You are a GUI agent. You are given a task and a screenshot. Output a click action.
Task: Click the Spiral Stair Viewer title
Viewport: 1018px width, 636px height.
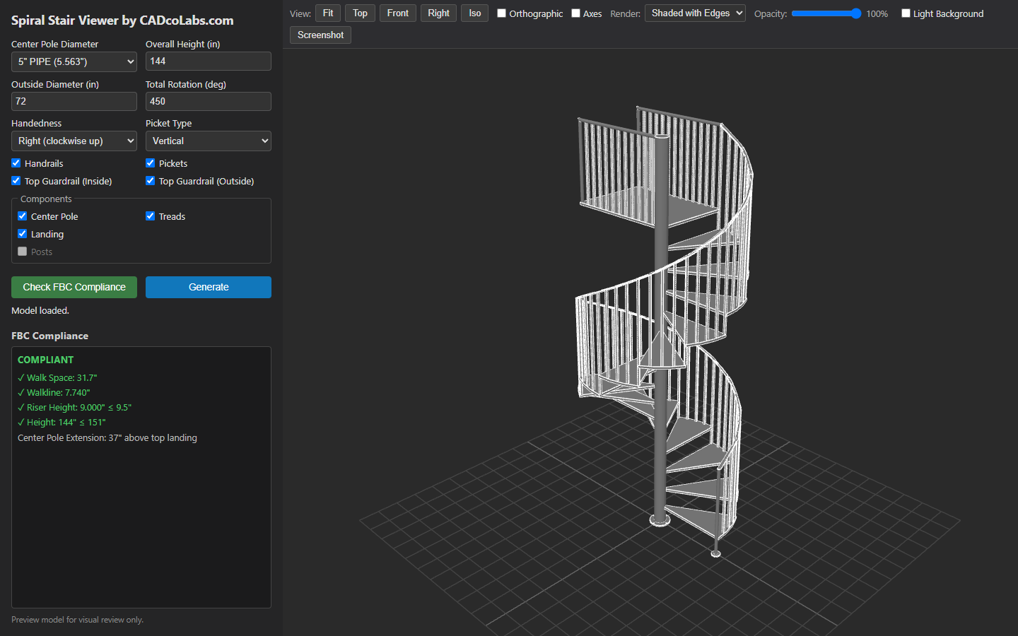tap(122, 20)
